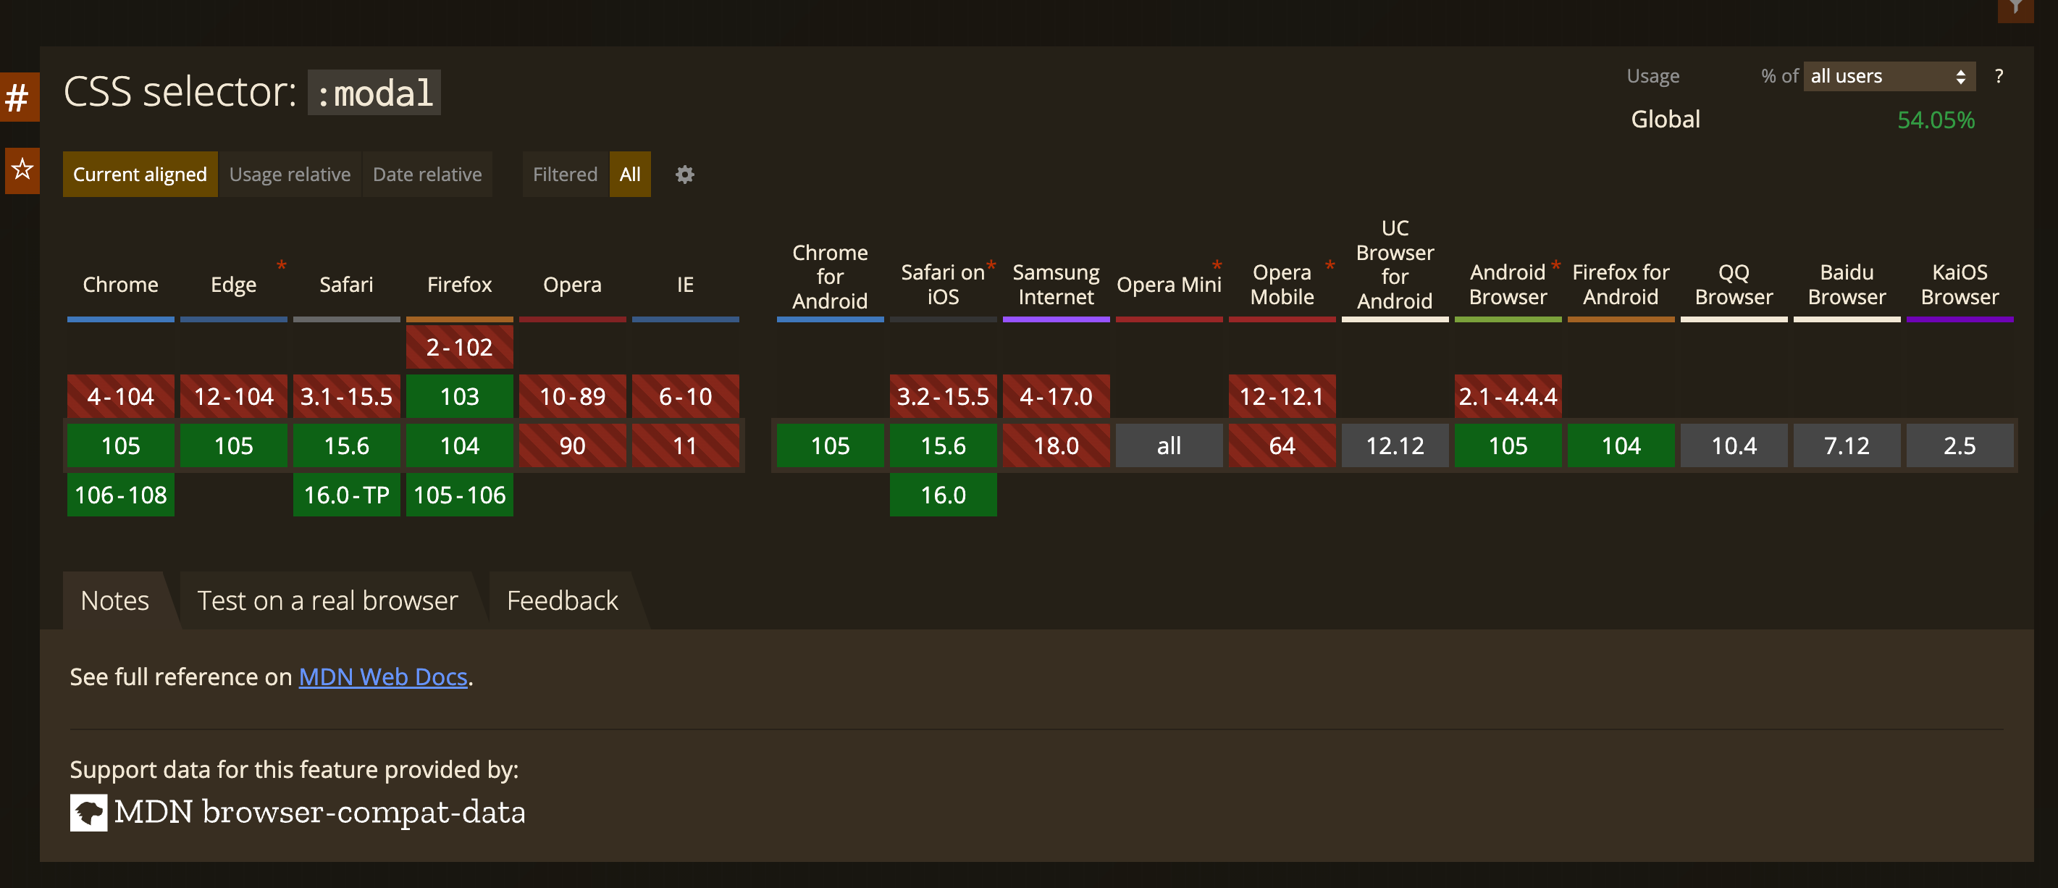Screen dimensions: 2058x888
Task: Expand Chrome 4-104 version range
Action: coord(121,396)
